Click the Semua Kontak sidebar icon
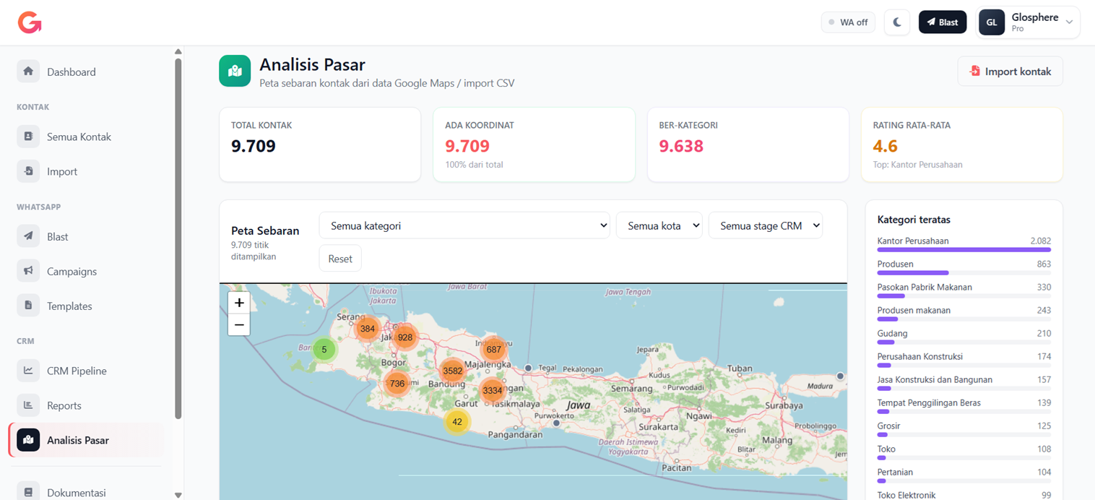This screenshot has height=500, width=1095. pyautogui.click(x=28, y=137)
